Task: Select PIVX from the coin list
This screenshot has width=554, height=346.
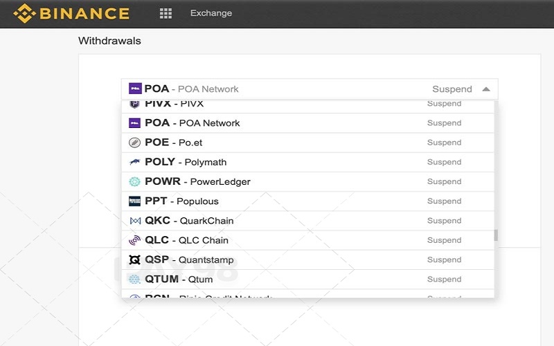Action: [307, 106]
